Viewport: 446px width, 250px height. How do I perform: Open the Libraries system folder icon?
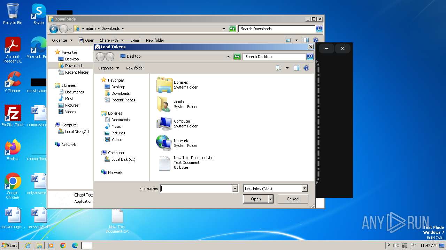pos(164,85)
